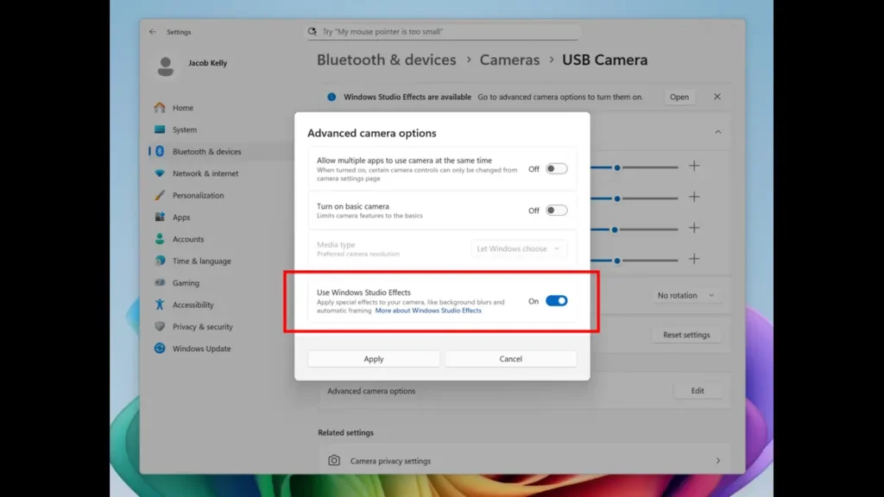Click Bluetooth & devices breadcrumb
This screenshot has width=884, height=497.
[386, 60]
